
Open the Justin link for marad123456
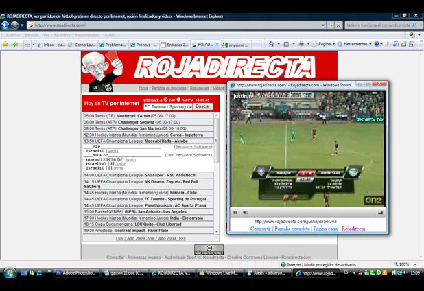click(130, 159)
